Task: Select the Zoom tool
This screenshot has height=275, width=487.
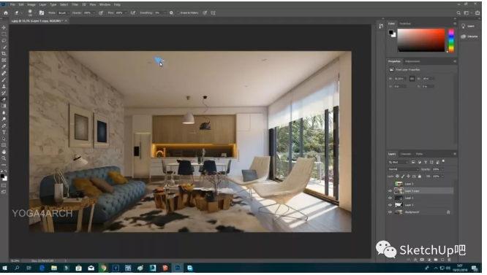Action: tap(4, 158)
